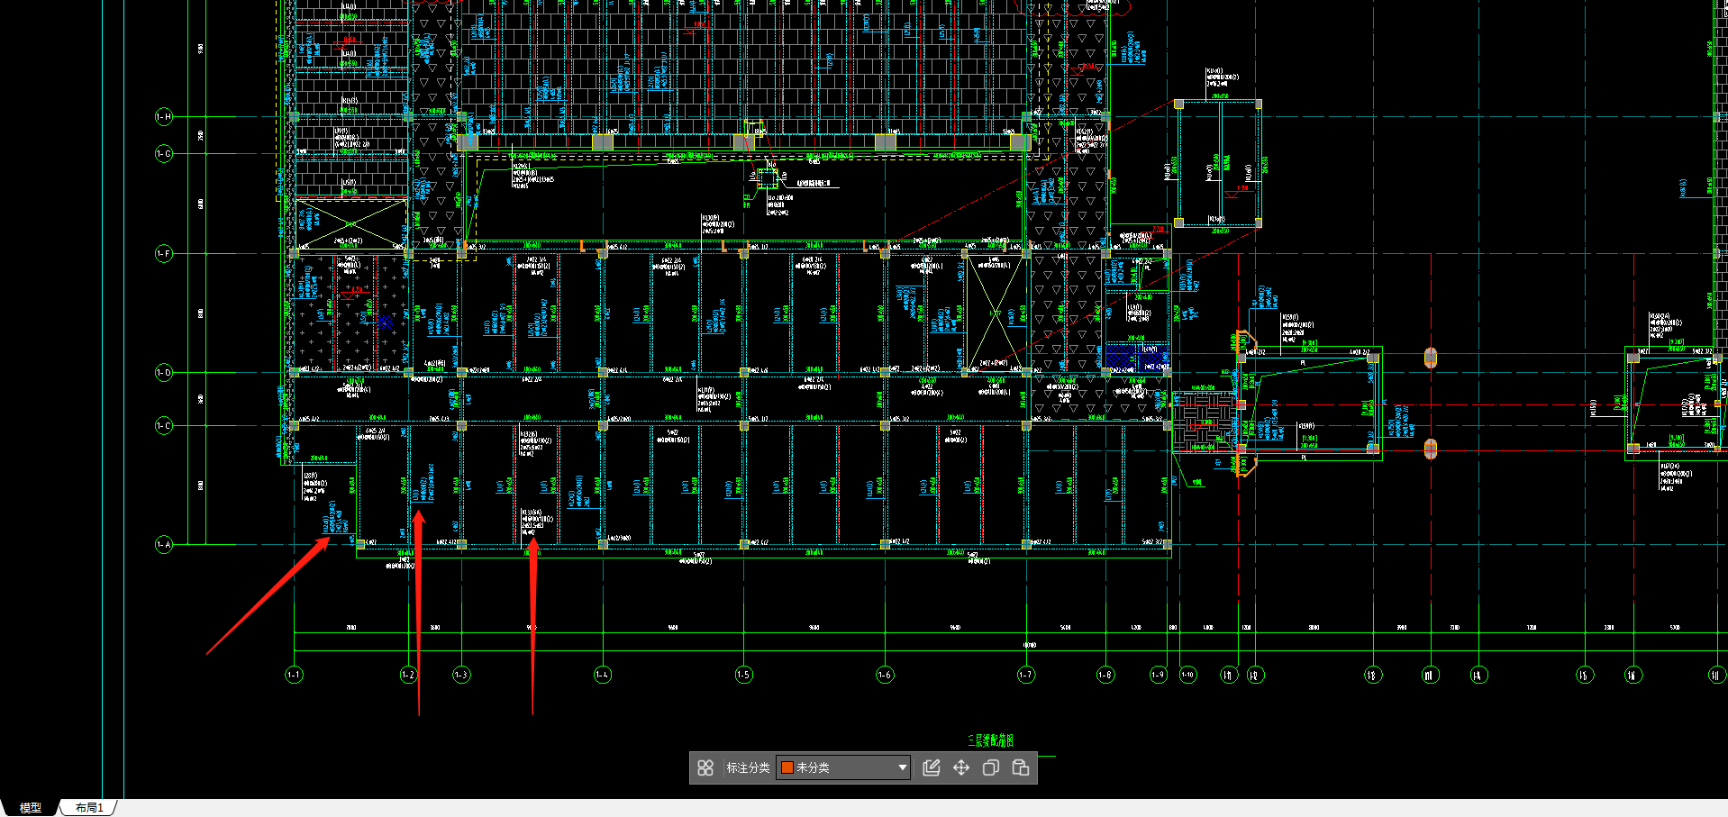Select grid axis bubble 1-6
This screenshot has width=1728, height=817.
click(x=885, y=675)
